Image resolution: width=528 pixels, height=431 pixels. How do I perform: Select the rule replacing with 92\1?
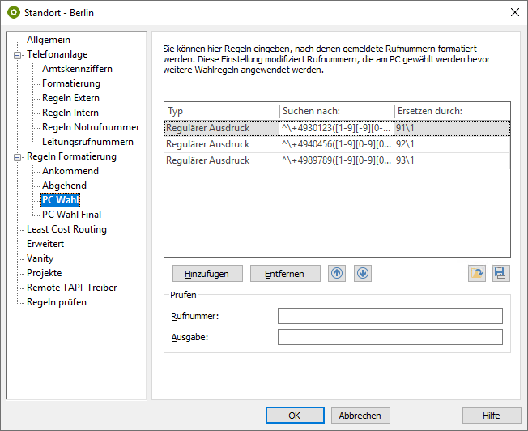[x=336, y=144]
